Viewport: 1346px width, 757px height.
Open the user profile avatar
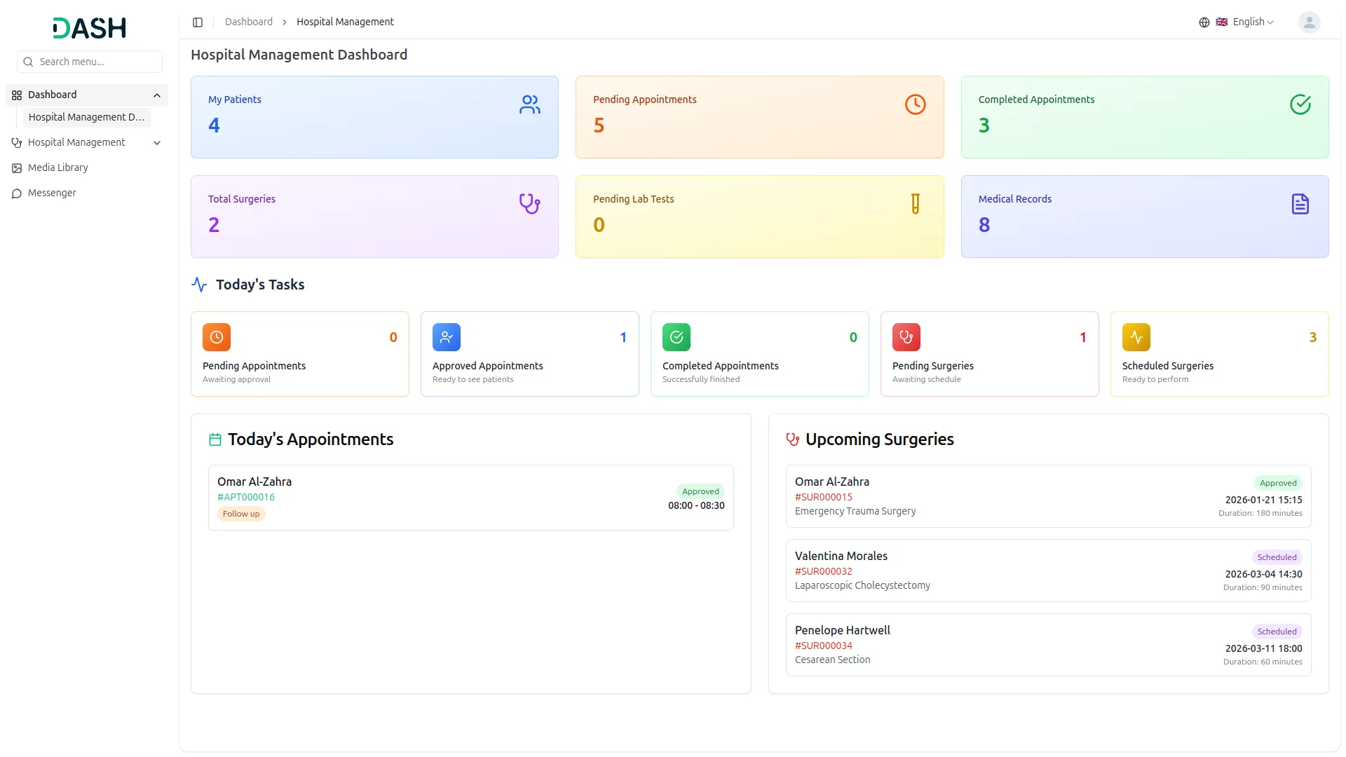pyautogui.click(x=1308, y=22)
